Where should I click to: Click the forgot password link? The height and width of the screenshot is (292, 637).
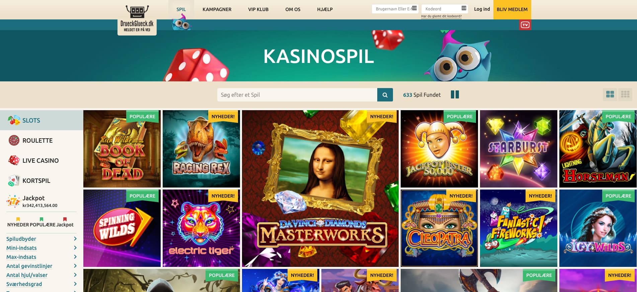[x=441, y=16]
